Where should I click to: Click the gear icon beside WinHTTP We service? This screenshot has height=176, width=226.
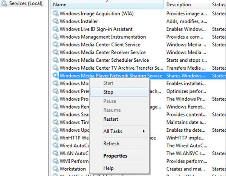click(55, 138)
